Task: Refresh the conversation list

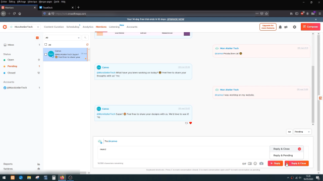Action: (87, 45)
